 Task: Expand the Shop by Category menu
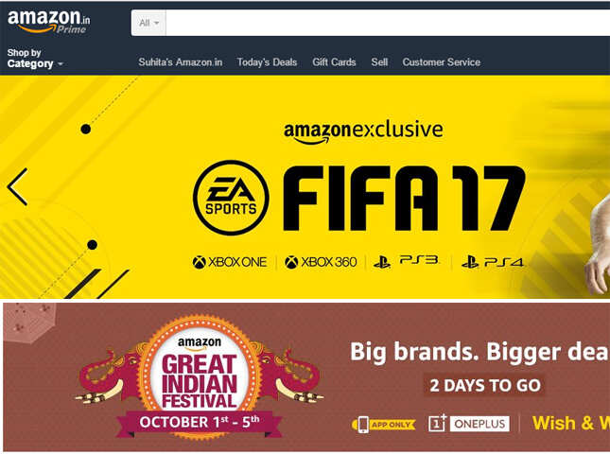tap(35, 58)
